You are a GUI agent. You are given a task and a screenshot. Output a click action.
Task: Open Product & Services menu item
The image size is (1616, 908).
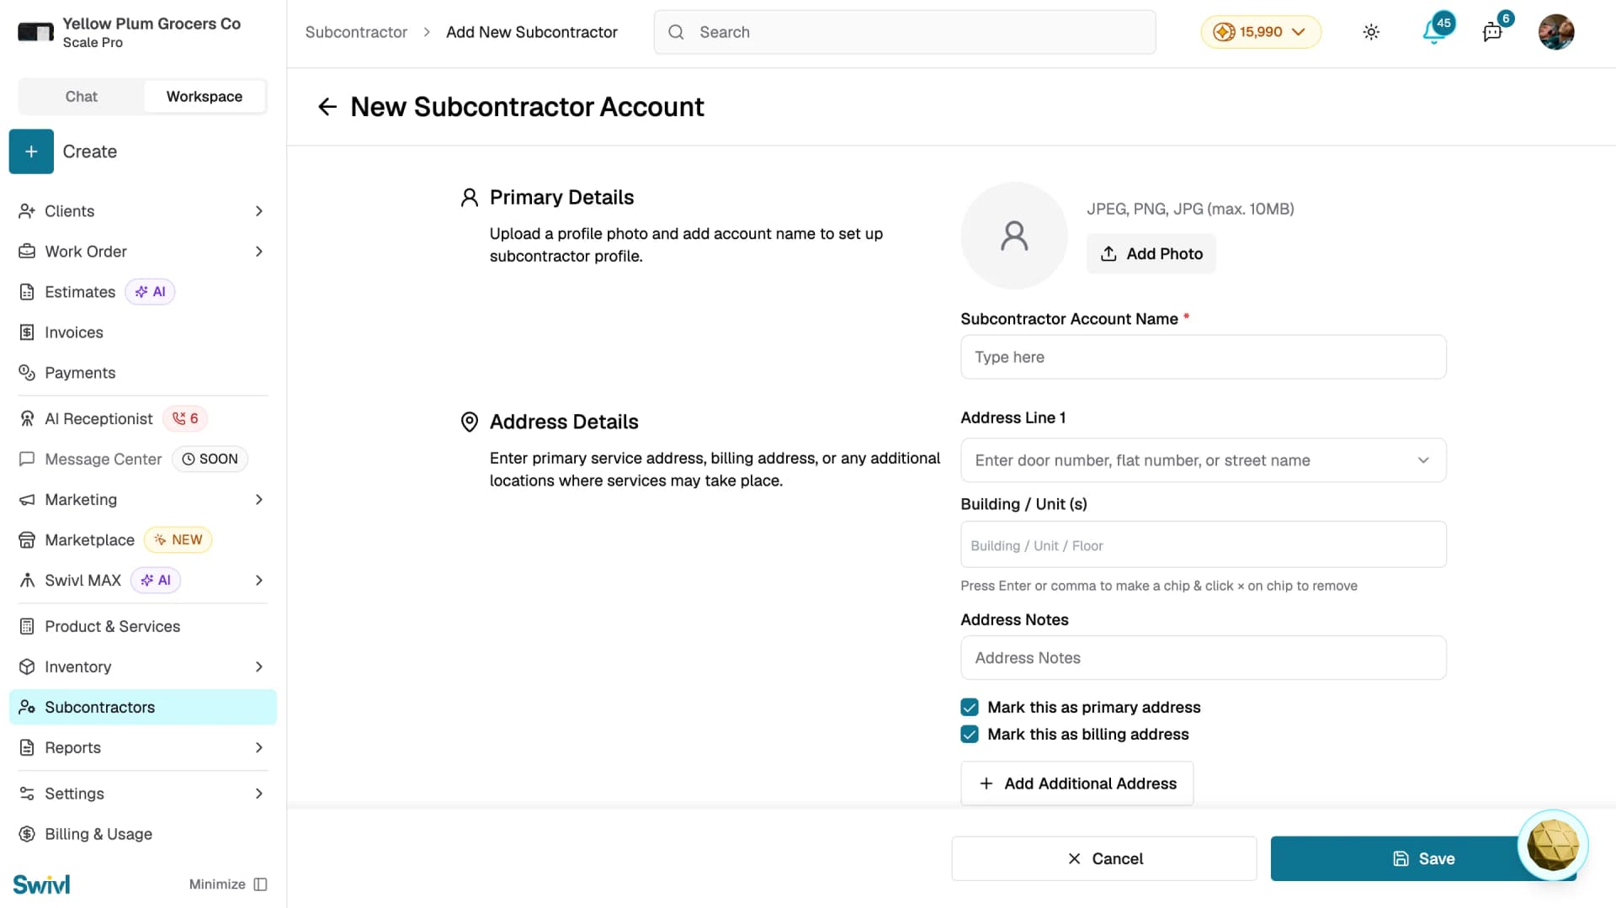[143, 627]
